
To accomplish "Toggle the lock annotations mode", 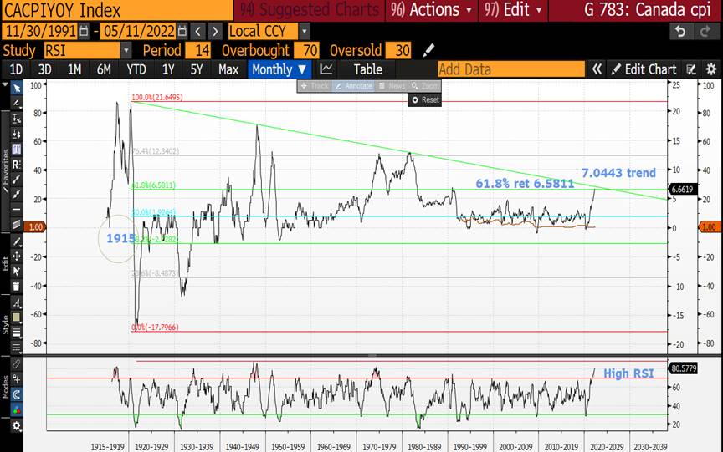I will (17, 379).
